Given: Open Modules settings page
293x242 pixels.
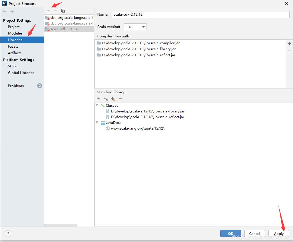Looking at the screenshot, I should click(15, 33).
